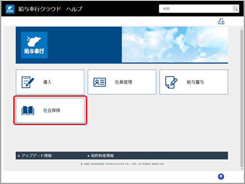The width and height of the screenshot is (245, 184).
Task: Open the 社員管理 help category
Action: [x=122, y=82]
